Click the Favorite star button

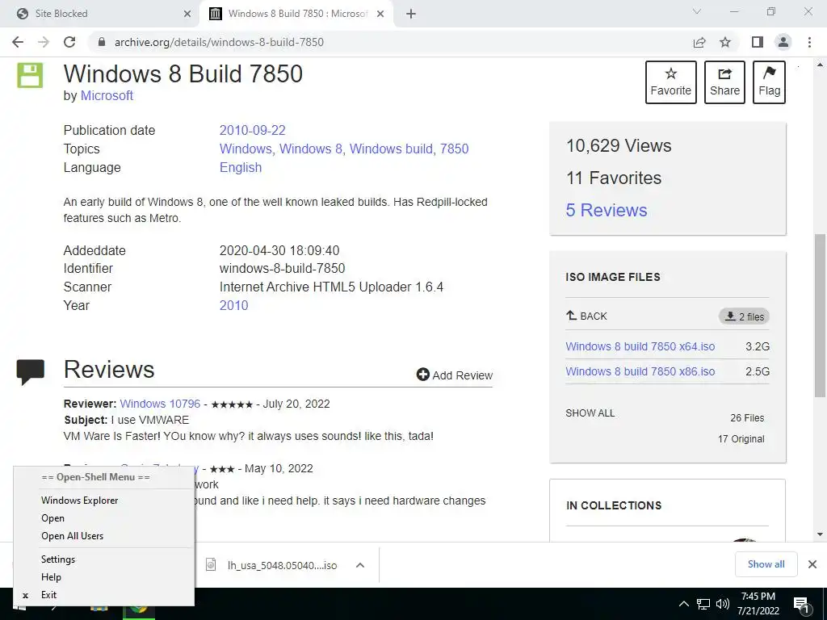(670, 82)
